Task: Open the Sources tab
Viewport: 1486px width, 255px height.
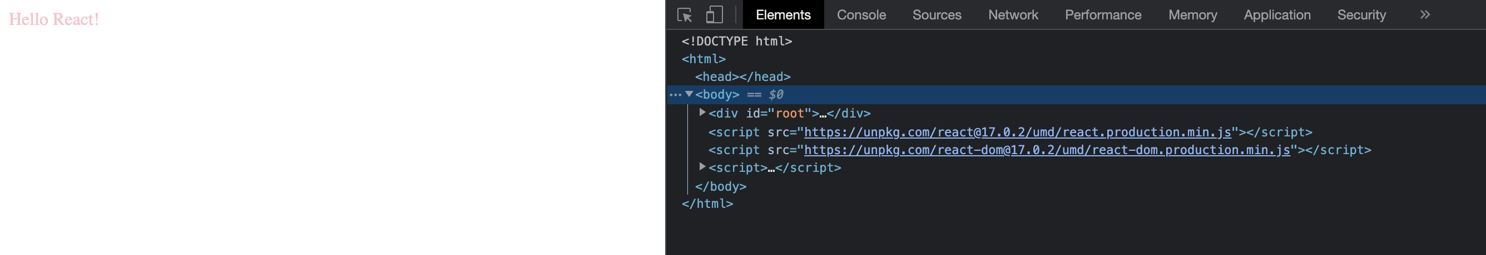Action: [937, 15]
